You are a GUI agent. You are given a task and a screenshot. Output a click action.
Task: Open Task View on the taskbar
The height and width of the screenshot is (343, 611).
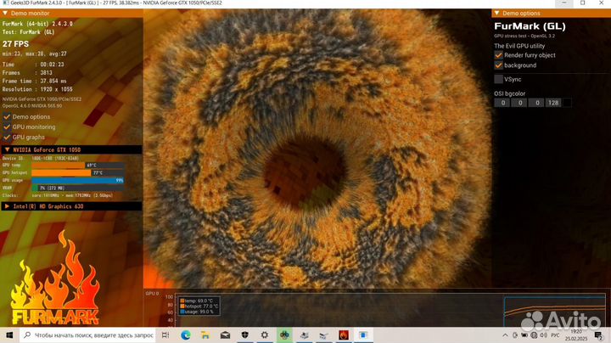[166, 335]
